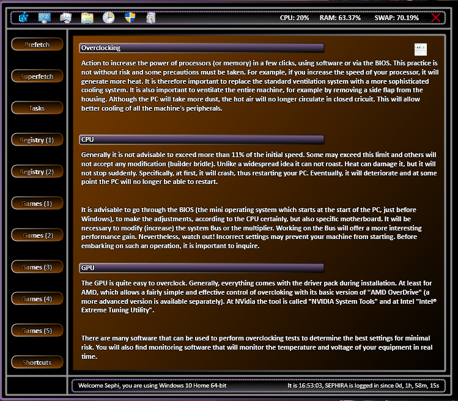Open the Windows security shield icon

(130, 18)
